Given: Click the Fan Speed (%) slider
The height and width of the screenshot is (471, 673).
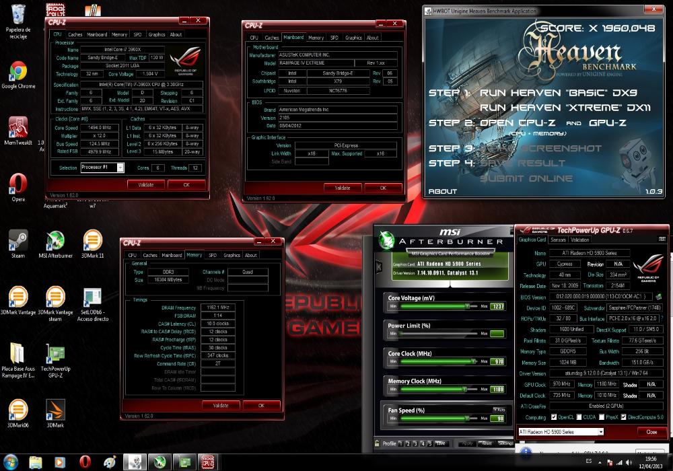Looking at the screenshot, I should (439, 418).
